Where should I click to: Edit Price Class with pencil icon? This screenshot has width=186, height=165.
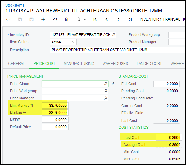pyautogui.click(x=112, y=84)
